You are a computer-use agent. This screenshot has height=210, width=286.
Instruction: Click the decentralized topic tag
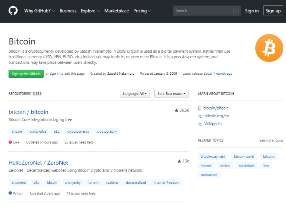pyautogui.click(x=136, y=183)
